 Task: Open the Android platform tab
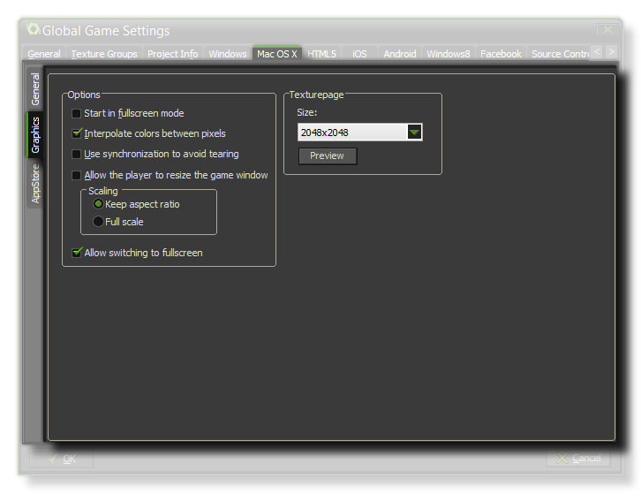(x=399, y=54)
